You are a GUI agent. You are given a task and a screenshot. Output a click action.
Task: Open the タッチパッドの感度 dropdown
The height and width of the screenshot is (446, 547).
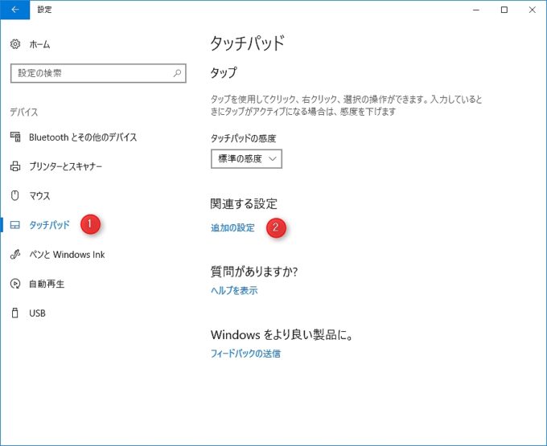pyautogui.click(x=246, y=159)
